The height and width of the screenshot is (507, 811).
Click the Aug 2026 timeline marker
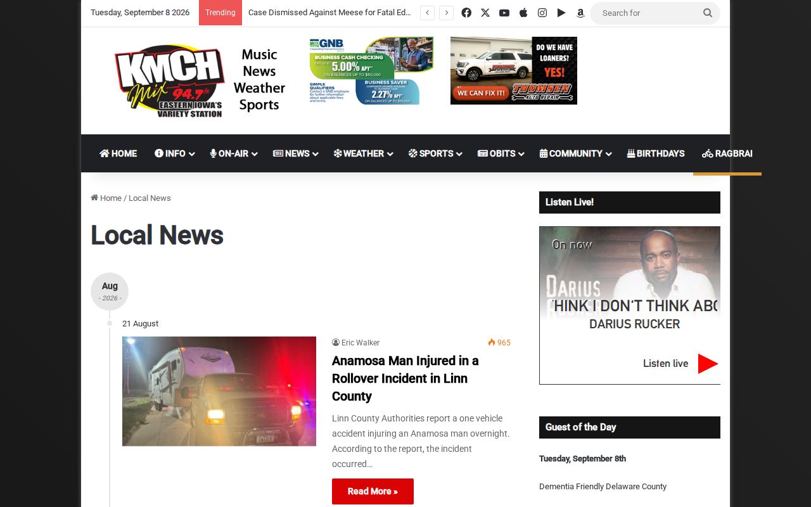(110, 292)
